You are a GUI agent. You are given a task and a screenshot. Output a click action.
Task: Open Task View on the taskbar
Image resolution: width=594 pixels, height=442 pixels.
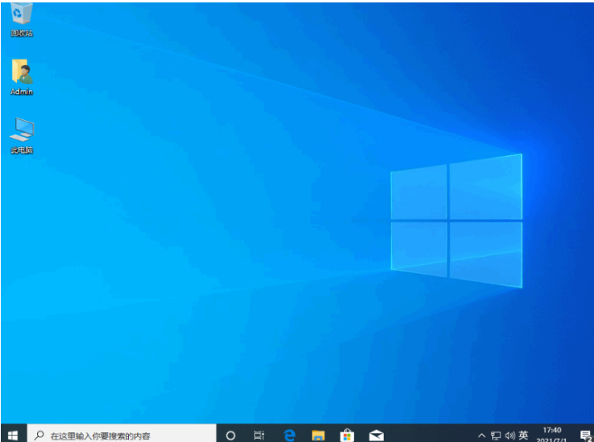click(259, 436)
